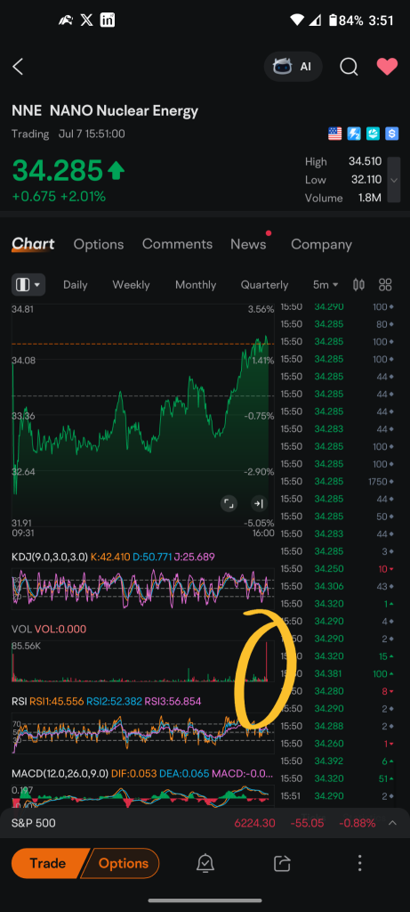Open the indicator grid settings icon
Image resolution: width=410 pixels, height=912 pixels.
(x=385, y=285)
